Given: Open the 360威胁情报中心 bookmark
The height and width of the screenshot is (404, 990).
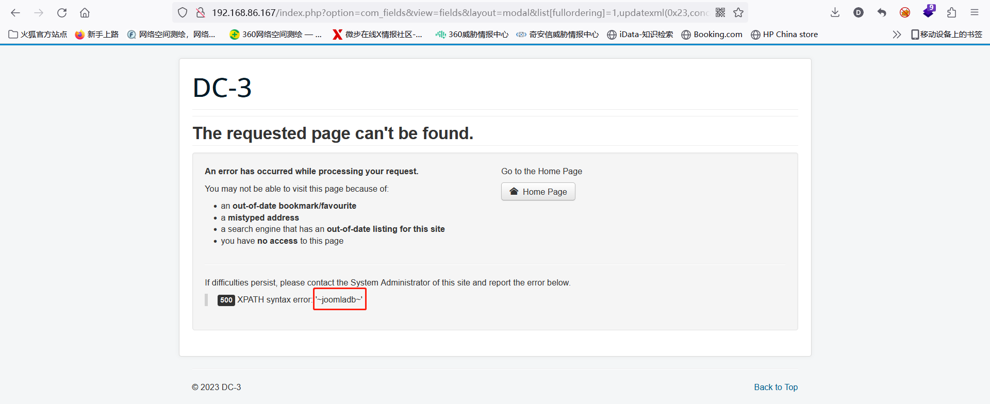Looking at the screenshot, I should [472, 35].
